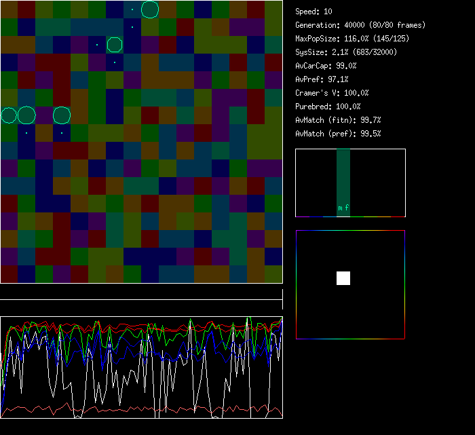Screen dimensions: 475x435
Task: Click the AvMatch (pref) 99.5% value
Action: coord(338,134)
